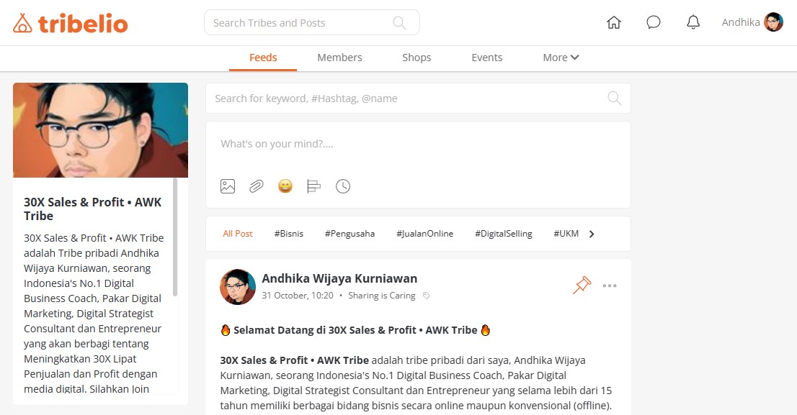Show more hashtags with right chevron
Screen dimensions: 797x415
(592, 234)
